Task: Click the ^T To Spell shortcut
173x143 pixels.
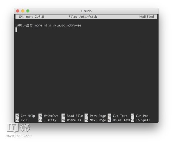Action: click(x=140, y=120)
